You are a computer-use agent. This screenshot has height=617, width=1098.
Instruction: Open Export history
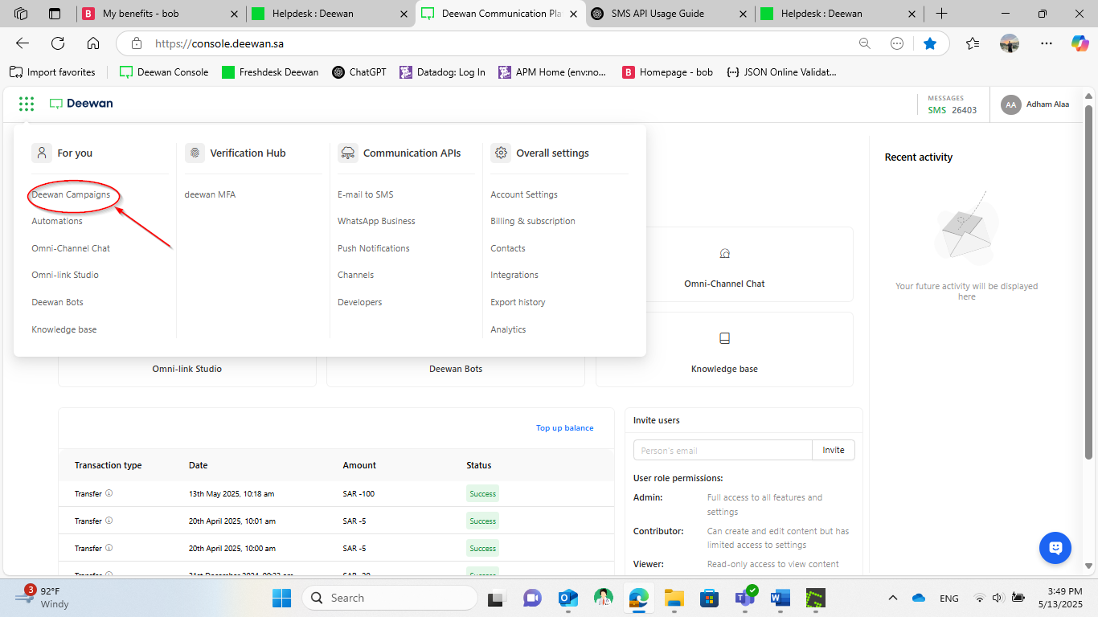[x=518, y=302]
